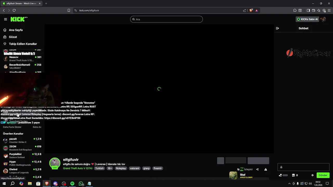Open Brave Rewards triangle icon
The height and width of the screenshot is (187, 333).
[x=257, y=10]
